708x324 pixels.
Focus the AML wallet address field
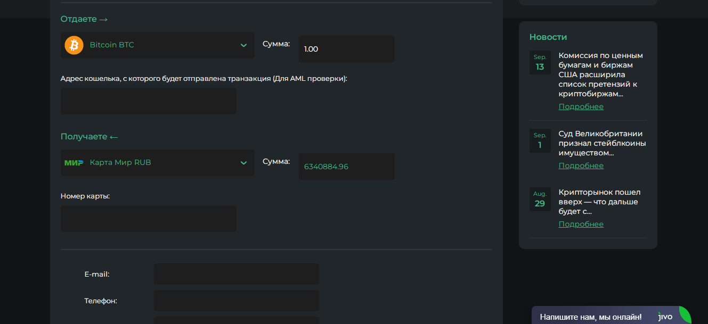point(149,101)
